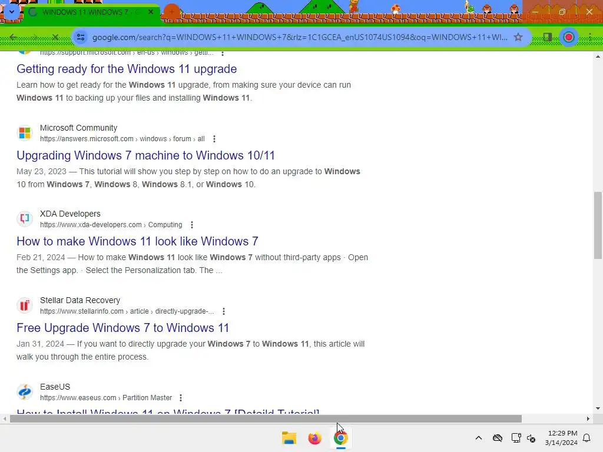
Task: Open options for XDA Developers result
Action: pyautogui.click(x=192, y=225)
